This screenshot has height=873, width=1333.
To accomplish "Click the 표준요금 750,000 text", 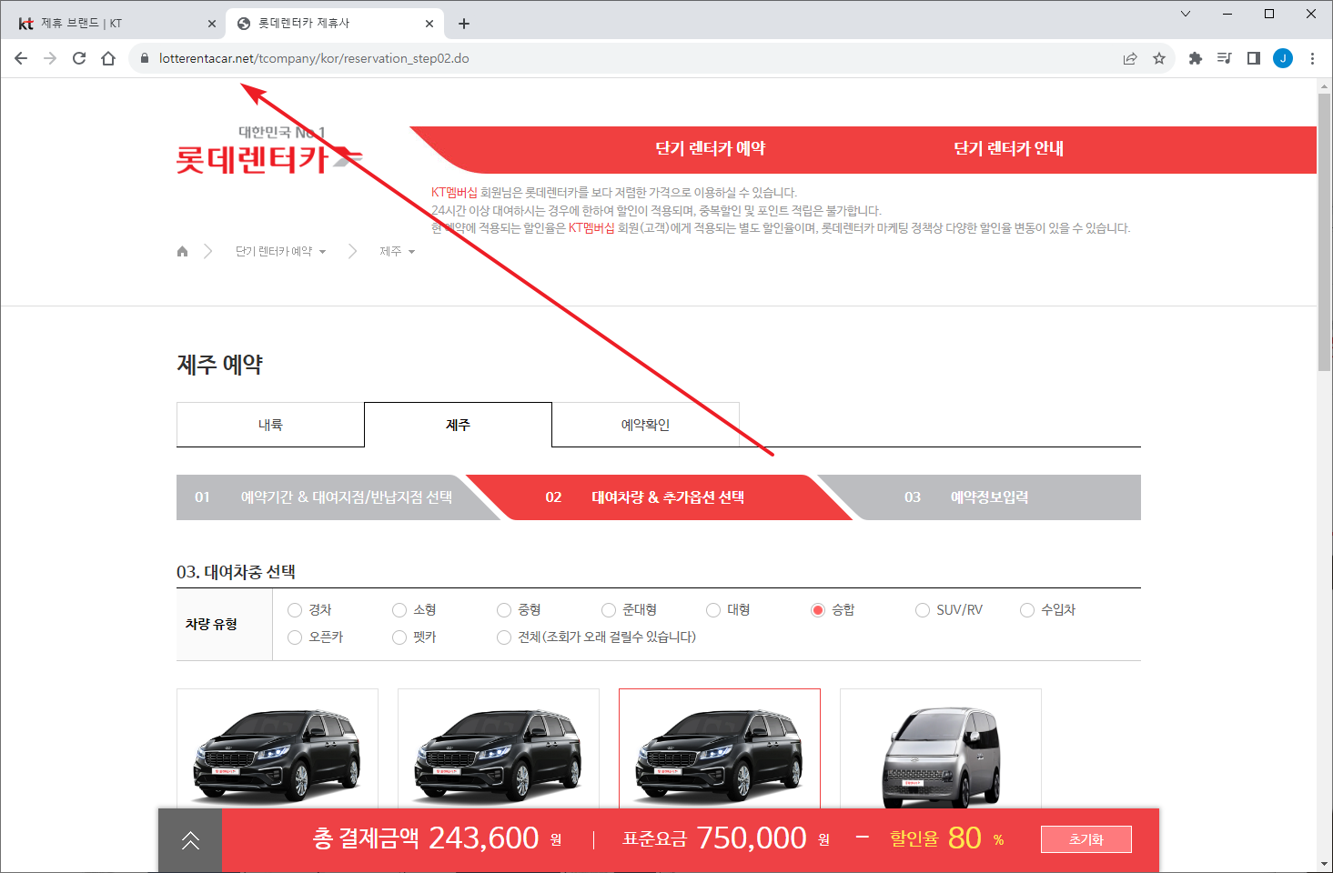I will point(726,838).
